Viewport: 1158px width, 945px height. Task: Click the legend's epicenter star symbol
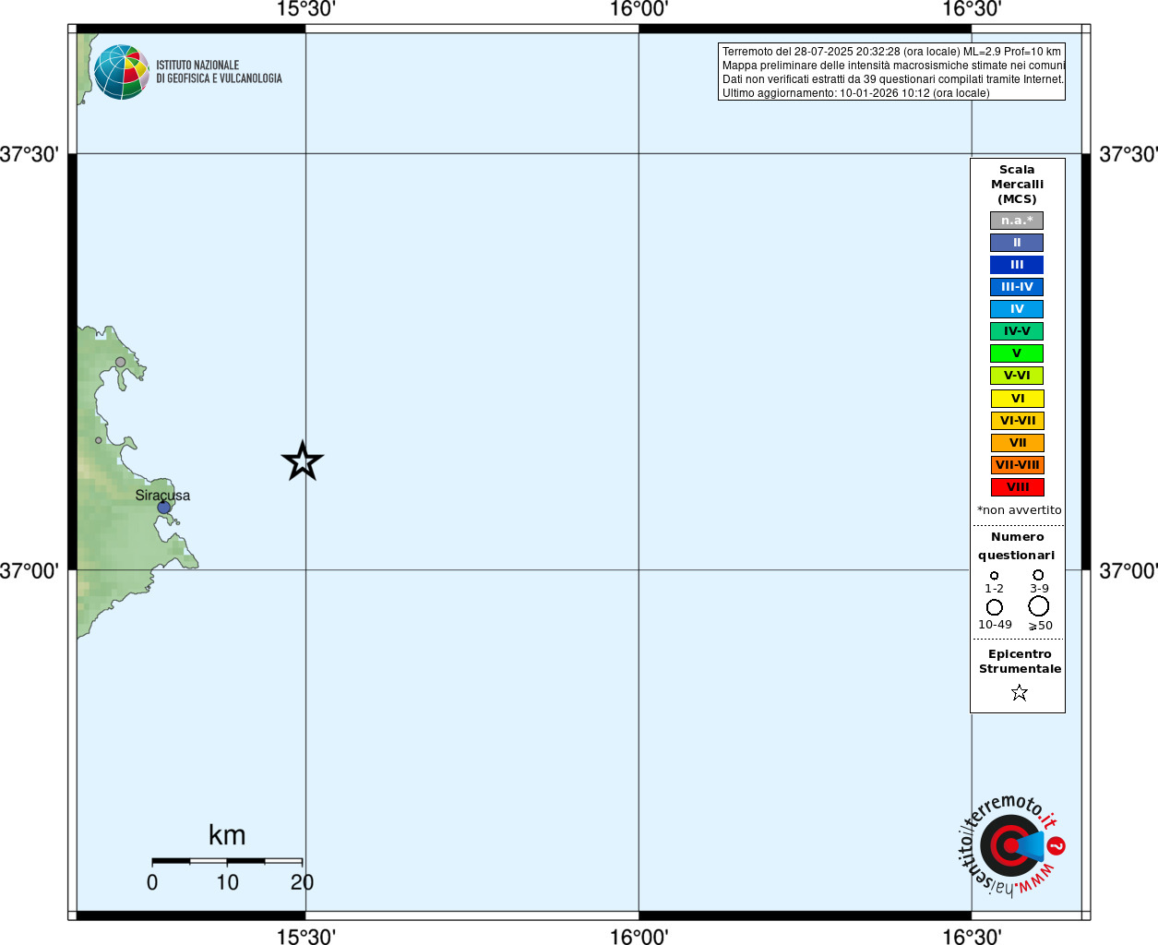tap(1019, 692)
